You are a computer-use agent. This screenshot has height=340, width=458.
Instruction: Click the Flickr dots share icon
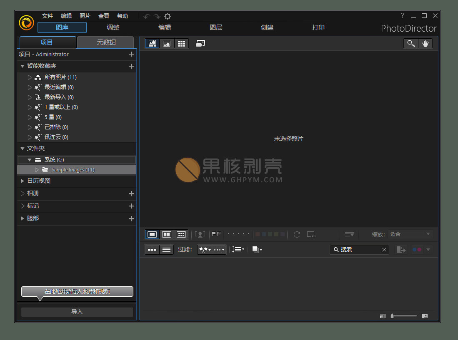coord(417,250)
